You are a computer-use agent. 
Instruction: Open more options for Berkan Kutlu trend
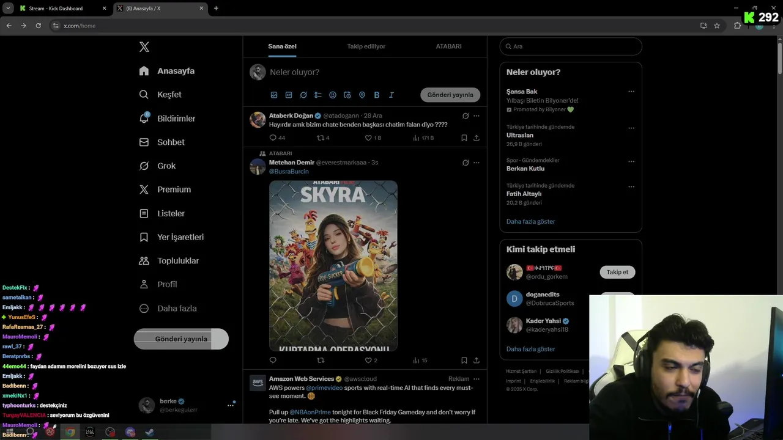click(x=631, y=161)
